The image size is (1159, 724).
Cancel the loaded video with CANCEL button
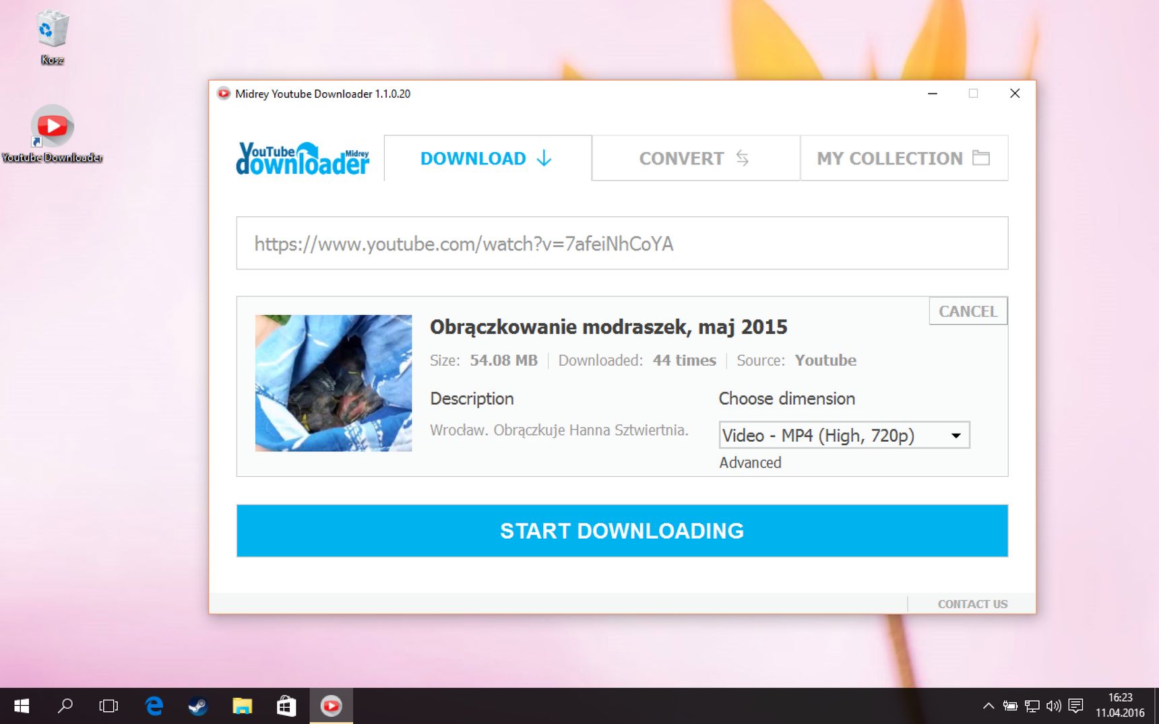pos(968,311)
